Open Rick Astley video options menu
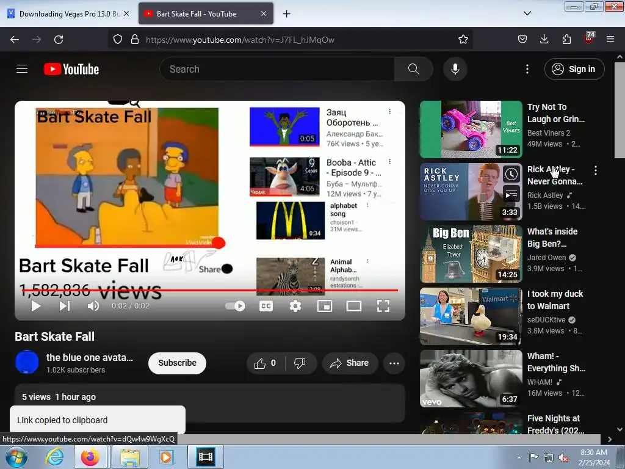 pos(596,171)
